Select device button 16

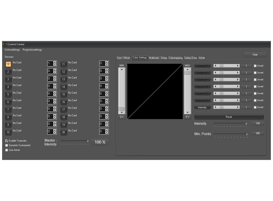click(x=63, y=102)
